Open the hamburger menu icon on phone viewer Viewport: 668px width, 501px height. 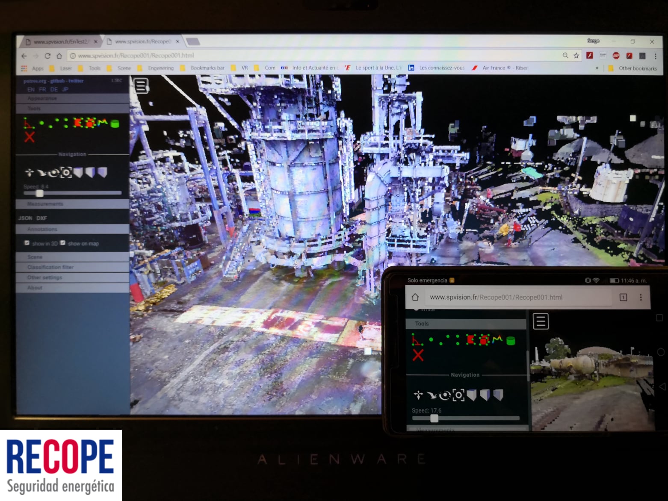[541, 321]
